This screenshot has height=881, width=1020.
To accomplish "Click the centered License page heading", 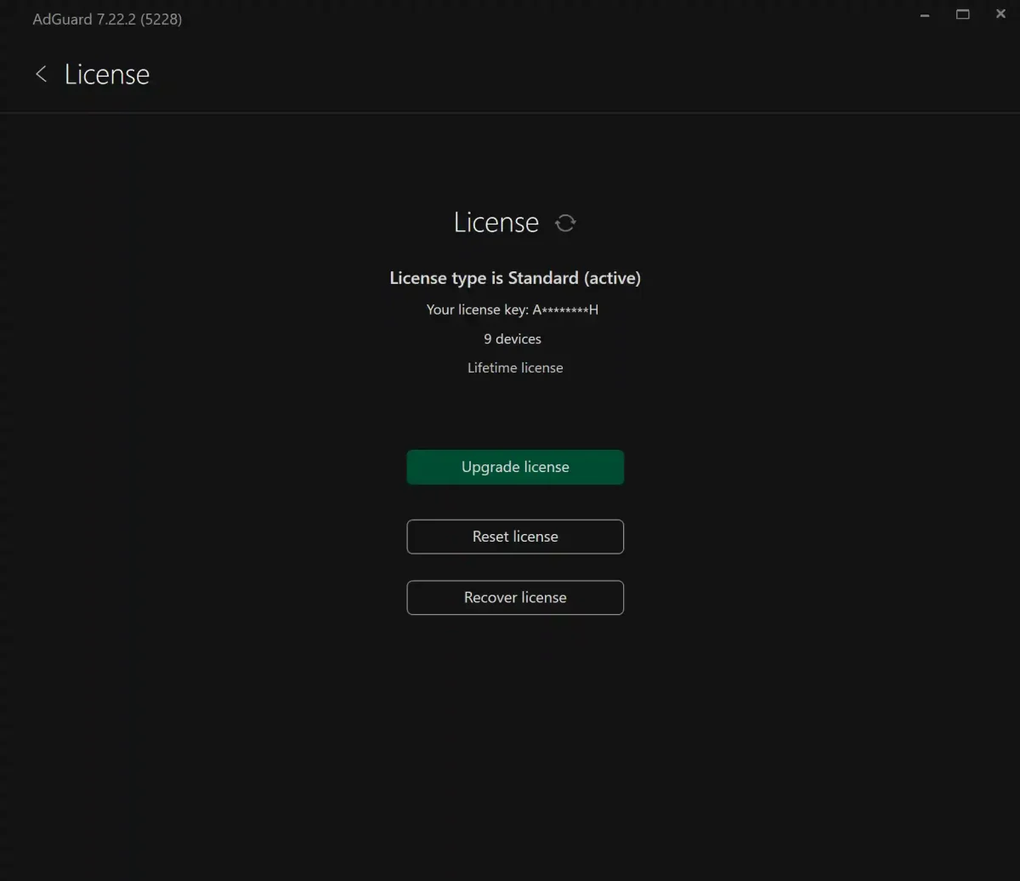I will click(x=496, y=222).
